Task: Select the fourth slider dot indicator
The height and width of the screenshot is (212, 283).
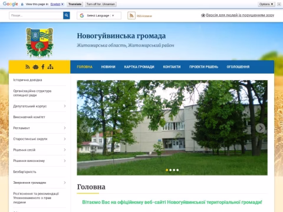Action: [177, 170]
